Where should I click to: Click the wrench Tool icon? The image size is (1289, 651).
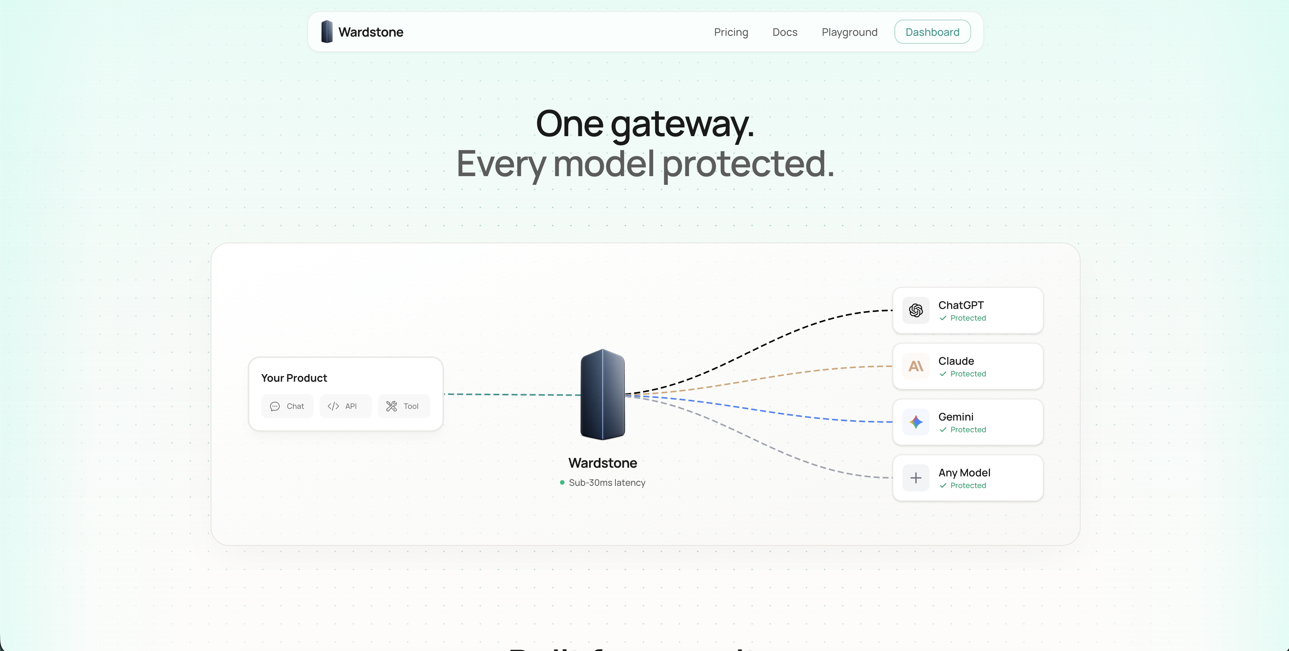pos(391,407)
